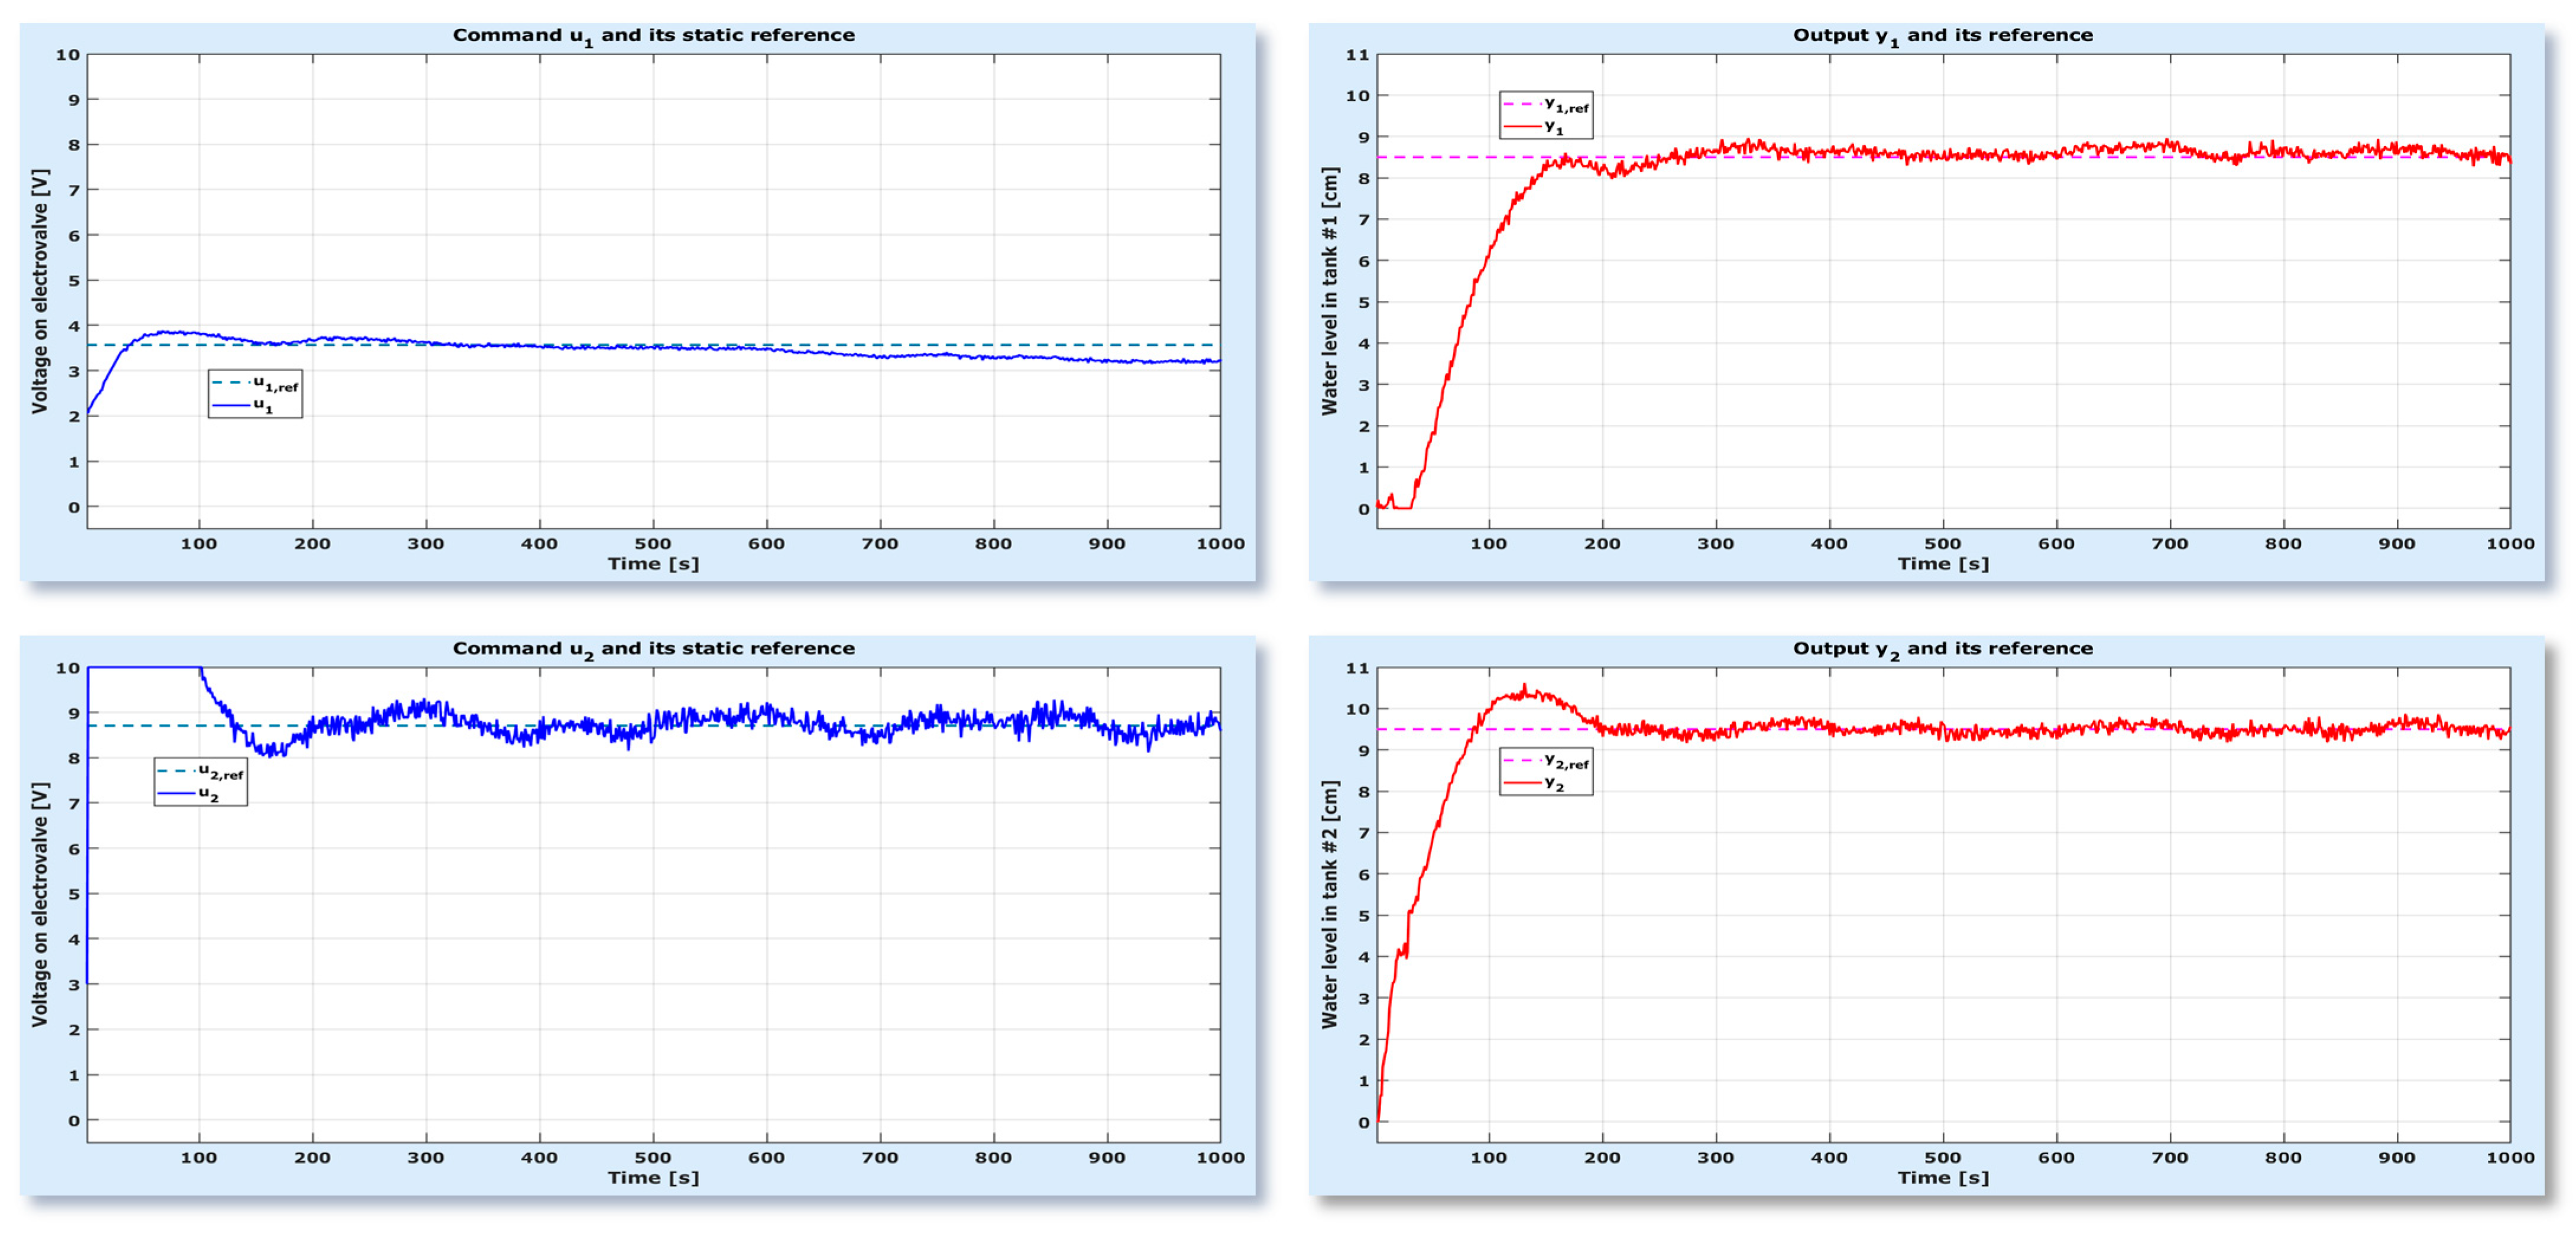Click the "700" time tick of the Output y1 plot
The height and width of the screenshot is (1234, 2576).
click(x=2170, y=544)
